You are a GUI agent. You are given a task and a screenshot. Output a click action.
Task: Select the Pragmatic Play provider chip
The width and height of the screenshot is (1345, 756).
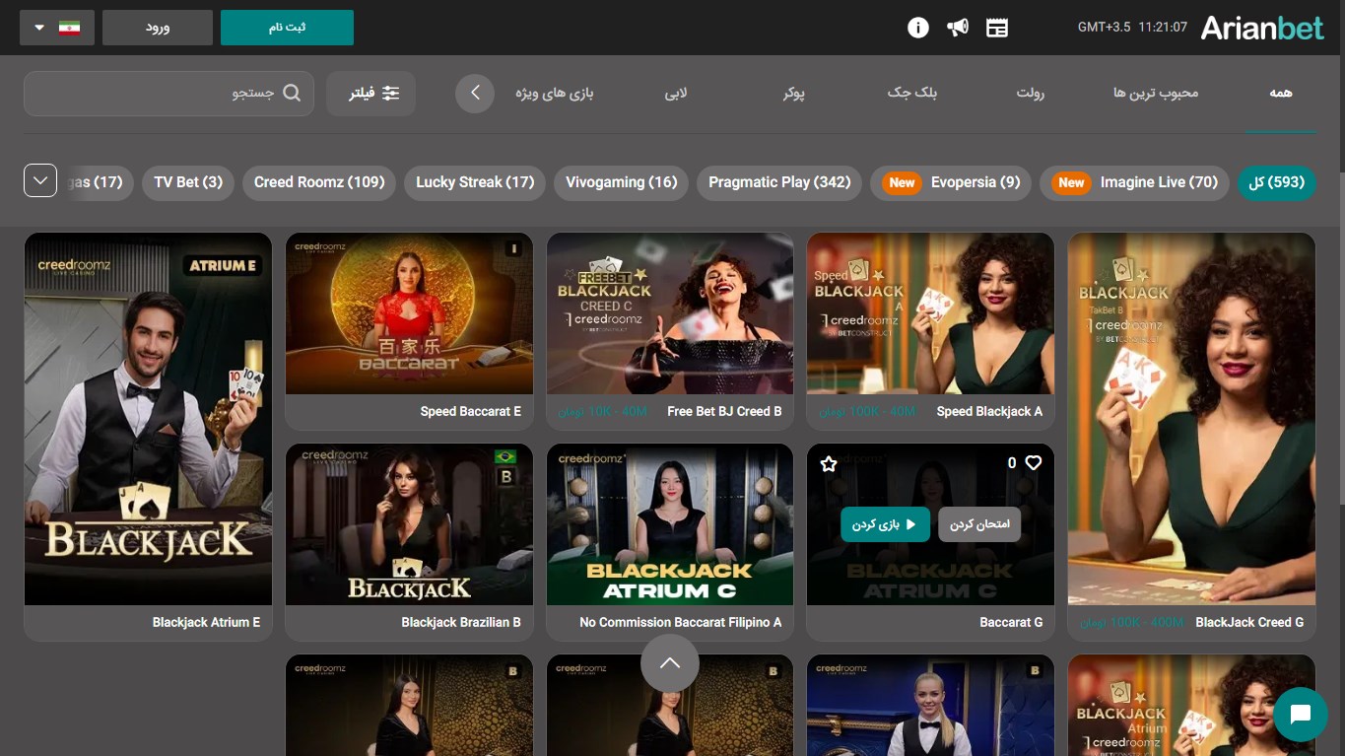point(778,182)
